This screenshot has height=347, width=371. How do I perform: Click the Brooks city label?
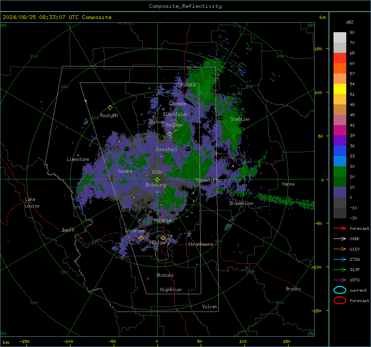pos(293,289)
